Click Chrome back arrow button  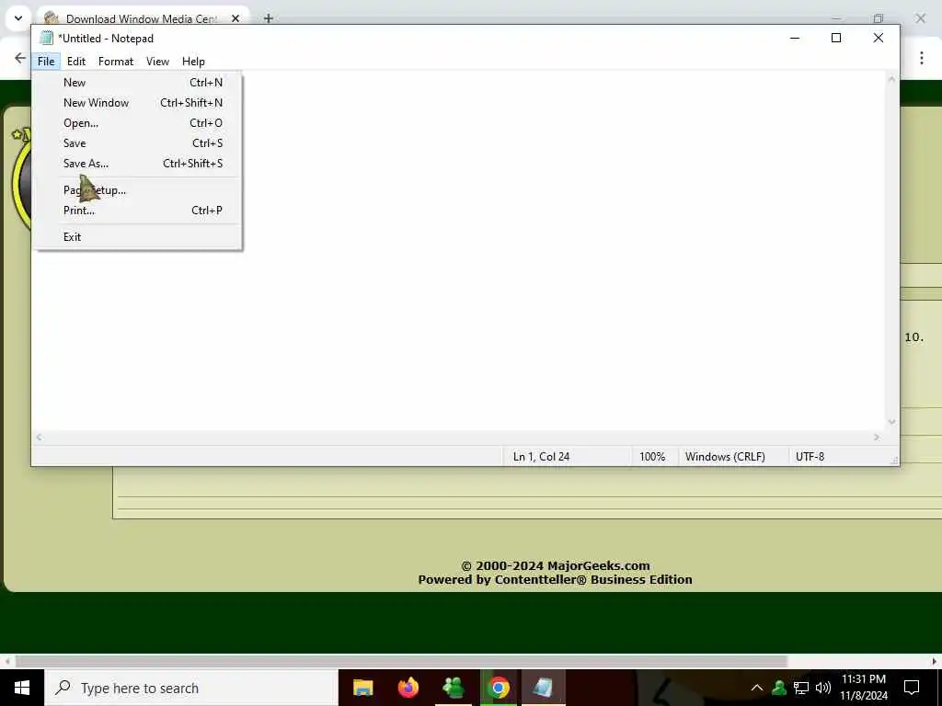(20, 58)
